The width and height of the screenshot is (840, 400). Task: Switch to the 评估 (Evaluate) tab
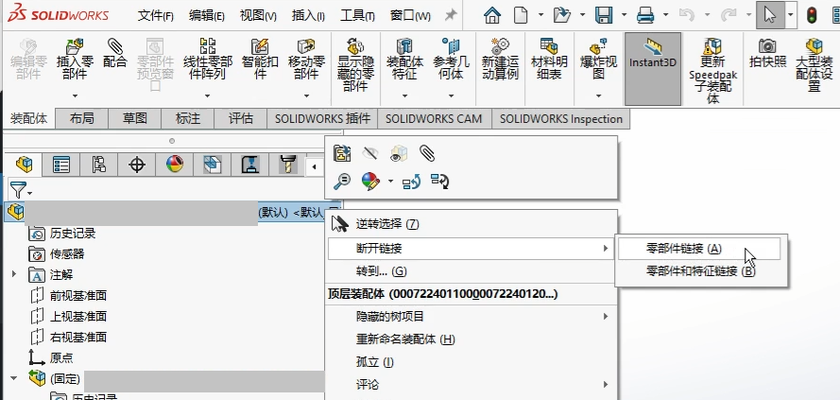coord(241,118)
